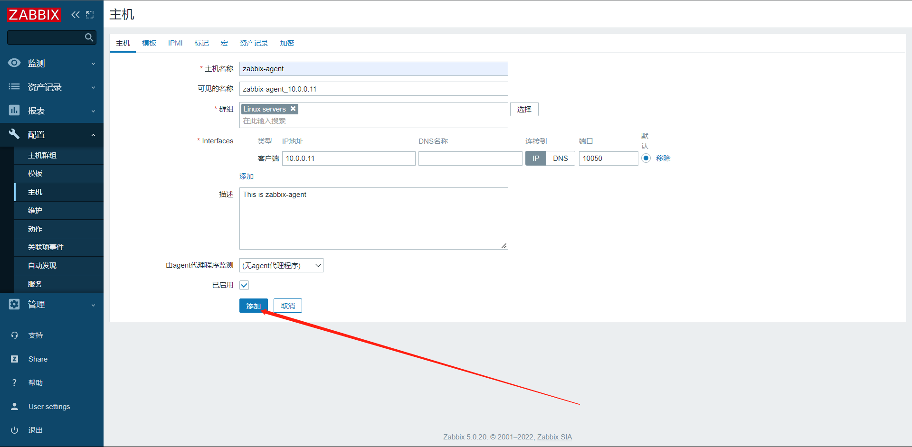Click the IP地址 field with 10.0.0.11
The width and height of the screenshot is (912, 447).
click(x=349, y=158)
